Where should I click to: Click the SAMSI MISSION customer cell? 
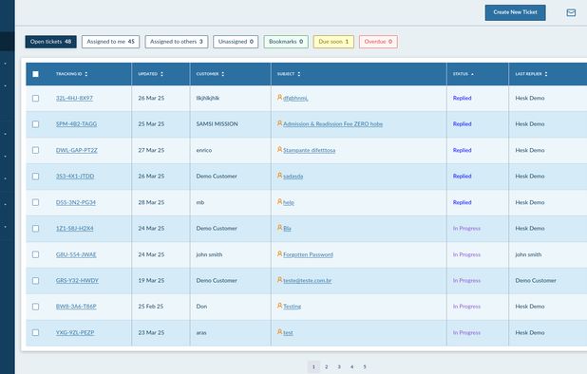click(218, 124)
